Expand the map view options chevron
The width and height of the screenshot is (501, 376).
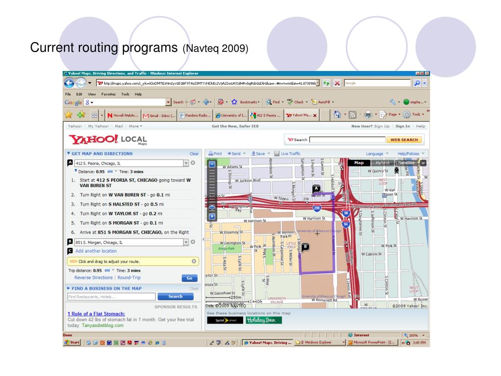click(423, 163)
